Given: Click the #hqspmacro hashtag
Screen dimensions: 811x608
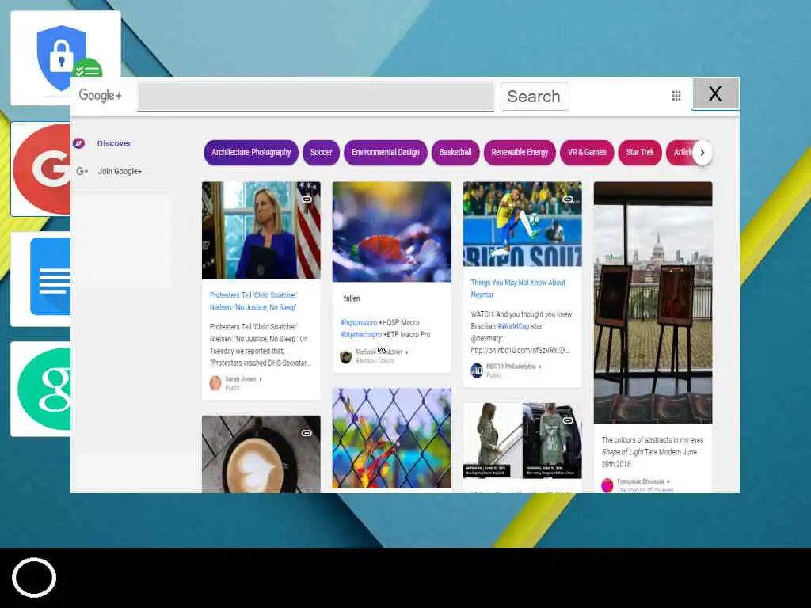Looking at the screenshot, I should (359, 323).
